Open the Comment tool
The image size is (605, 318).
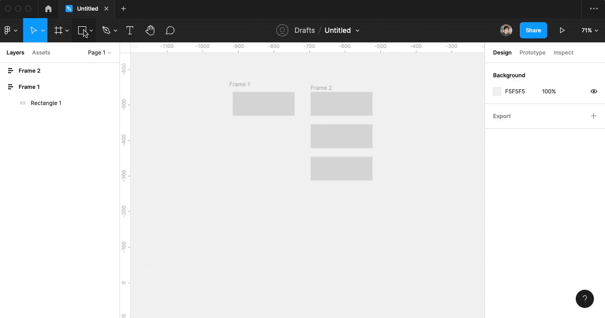[170, 30]
